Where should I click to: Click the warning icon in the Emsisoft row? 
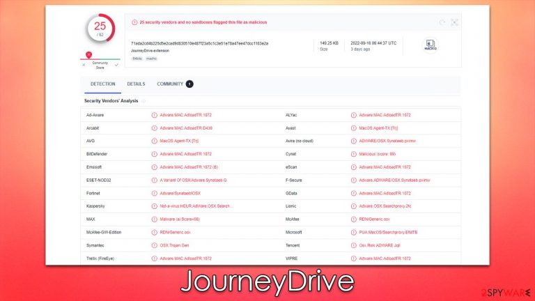click(154, 167)
